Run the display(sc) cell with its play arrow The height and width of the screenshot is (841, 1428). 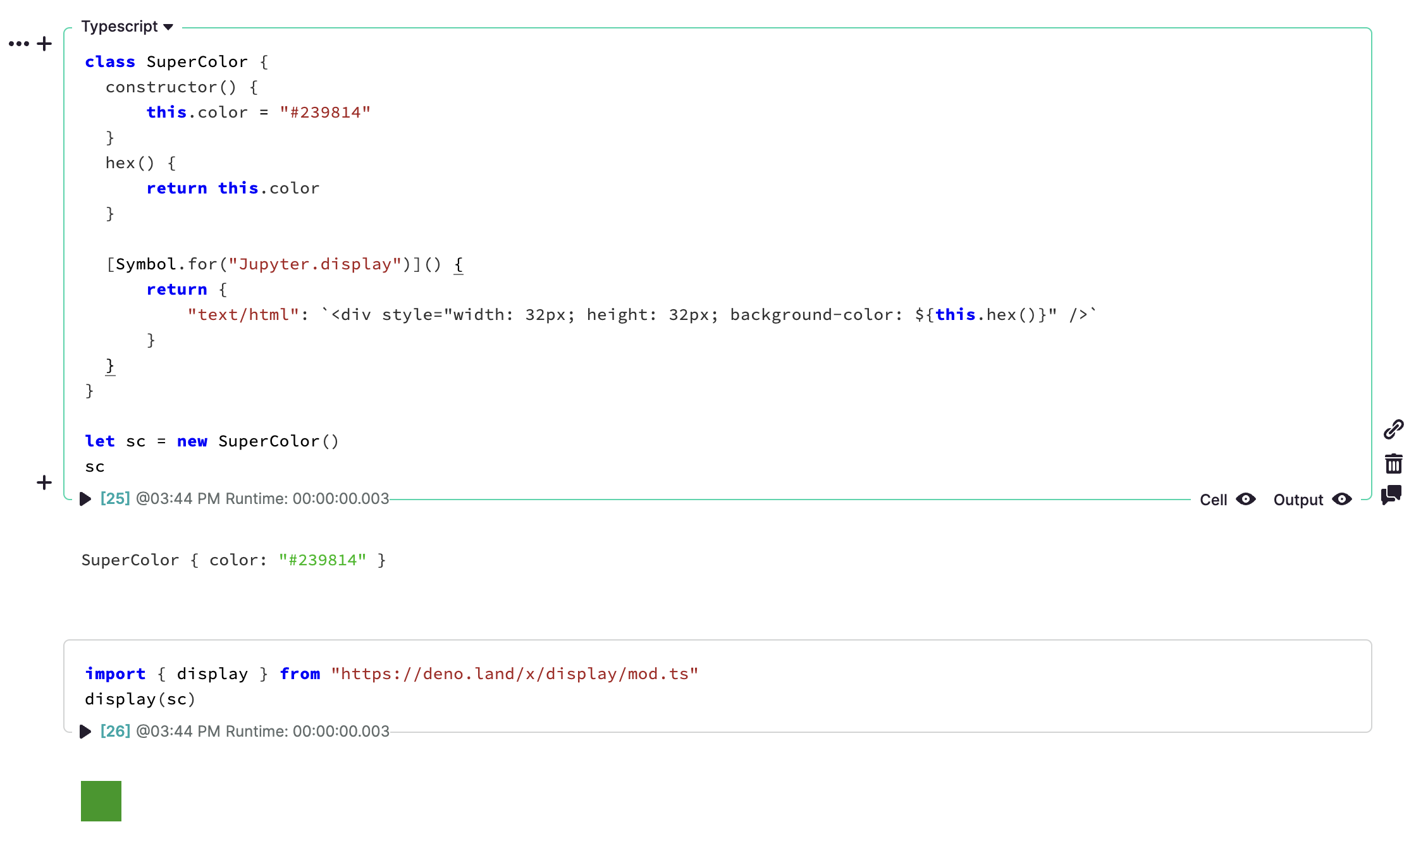point(85,732)
